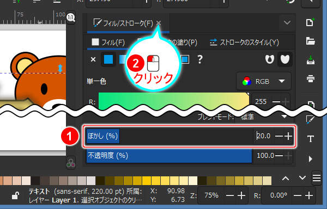This screenshot has height=209, width=327.
Task: Close the フィル/ストローク(F) panel tab
Action: coord(159,22)
